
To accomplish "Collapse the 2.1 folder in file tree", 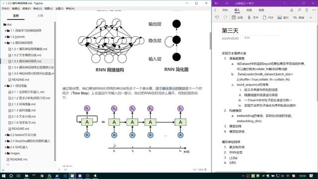I will (x=5, y=86).
